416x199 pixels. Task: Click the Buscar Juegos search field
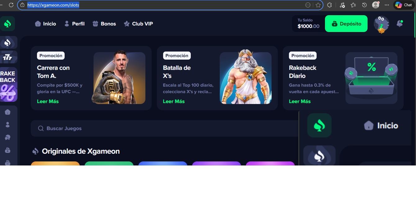165,128
